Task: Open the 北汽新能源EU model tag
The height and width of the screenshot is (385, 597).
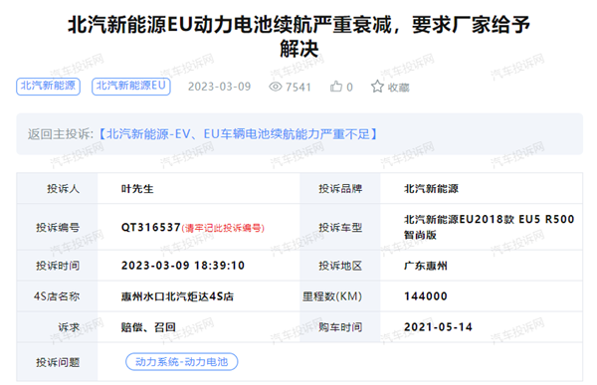Action: [x=131, y=87]
